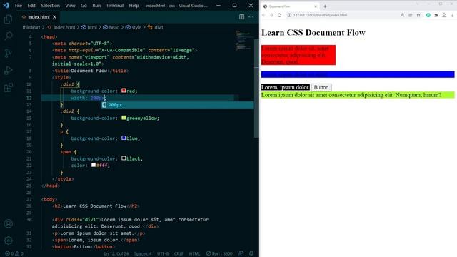Open the Explorer view in activity bar
This screenshot has width=457, height=257.
pyautogui.click(x=8, y=19)
